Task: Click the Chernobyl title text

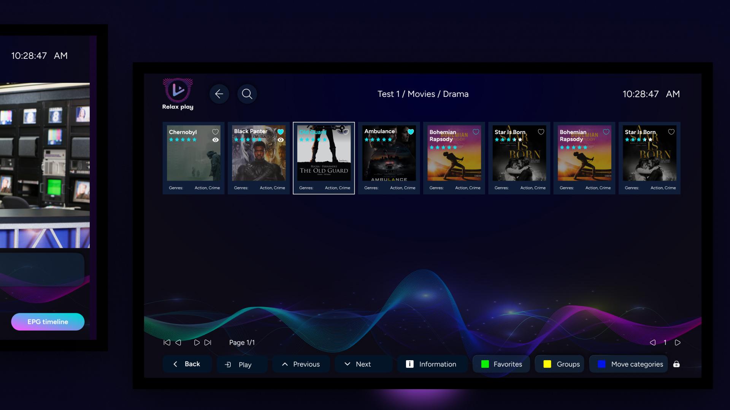Action: [x=183, y=132]
